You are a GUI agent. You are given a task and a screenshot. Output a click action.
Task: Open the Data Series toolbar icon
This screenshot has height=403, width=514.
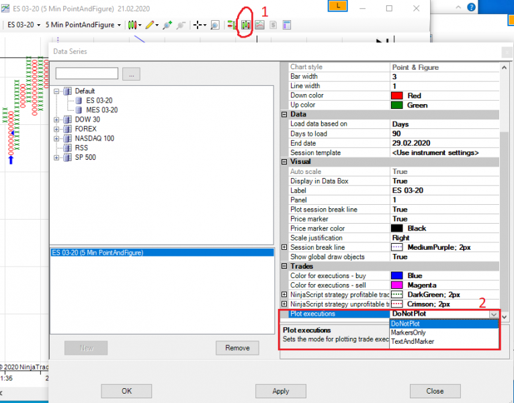click(246, 25)
